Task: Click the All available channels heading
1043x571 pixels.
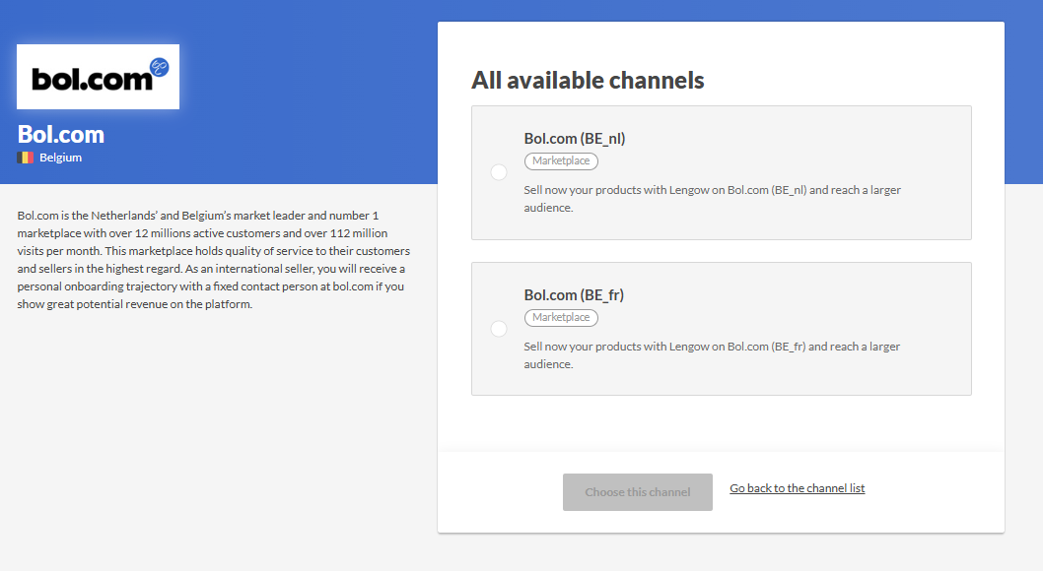Action: (588, 80)
